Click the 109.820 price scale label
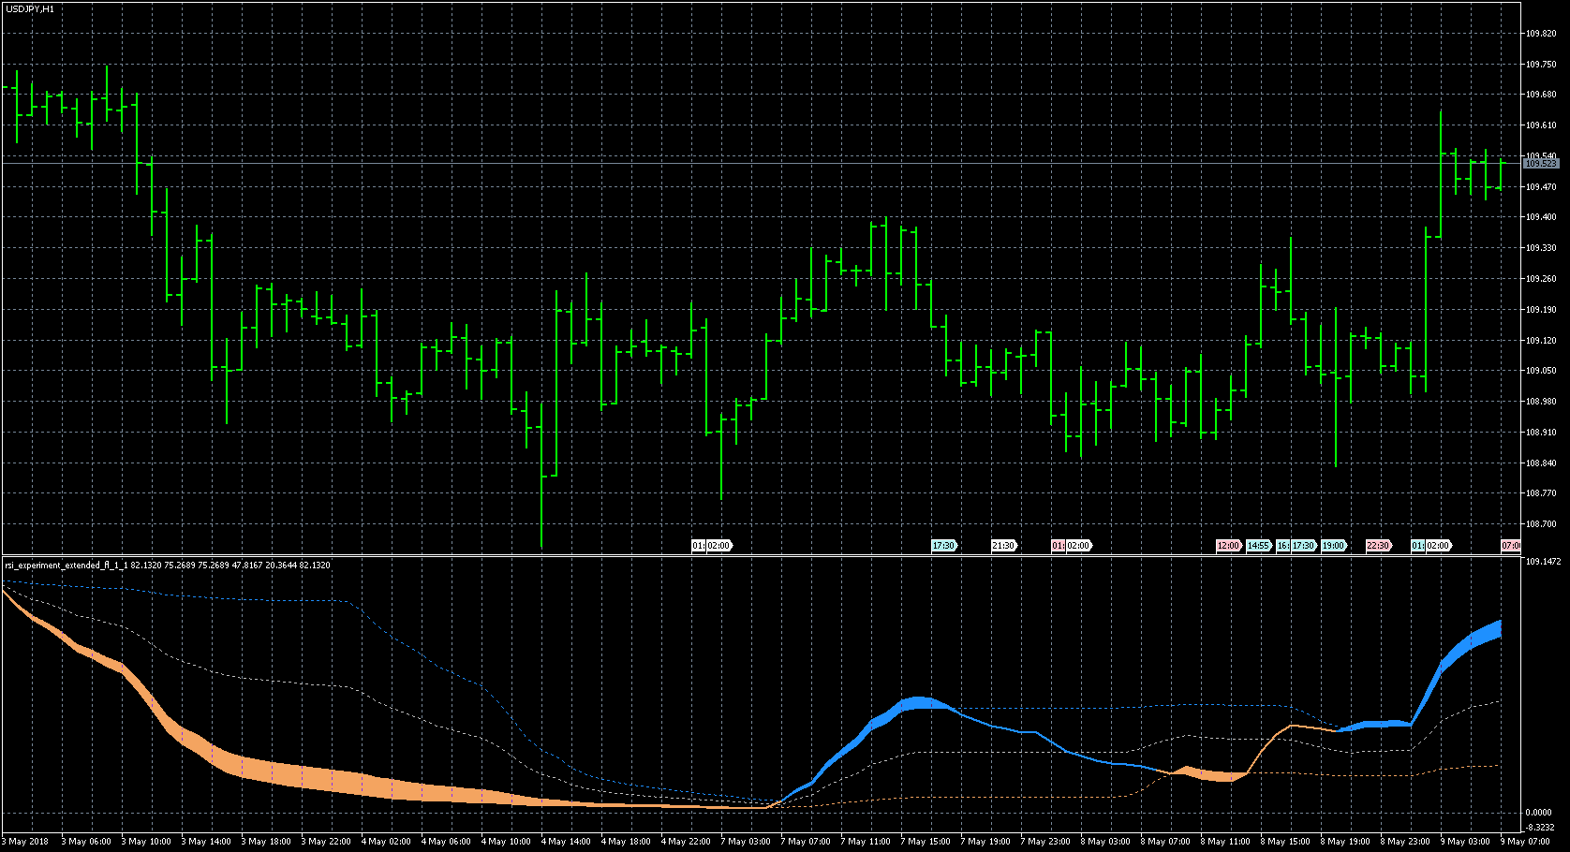Viewport: 1570px width, 852px height. pos(1540,34)
